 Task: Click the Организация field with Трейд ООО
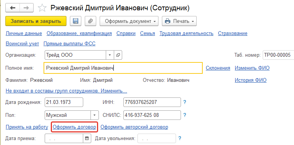(x=76, y=55)
